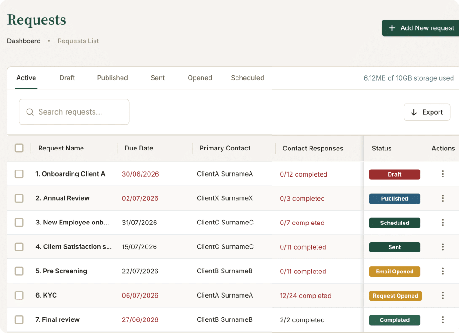Click contact ClientX SurnameX
Image resolution: width=459 pixels, height=333 pixels.
[225, 198]
